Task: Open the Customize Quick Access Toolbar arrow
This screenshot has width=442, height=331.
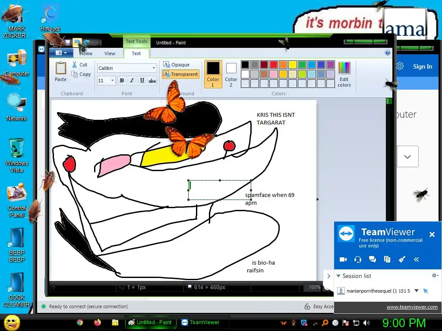Action: (x=95, y=43)
